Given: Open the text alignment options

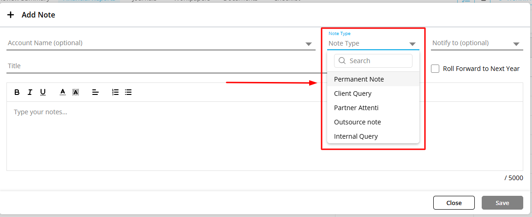Looking at the screenshot, I should [x=96, y=92].
